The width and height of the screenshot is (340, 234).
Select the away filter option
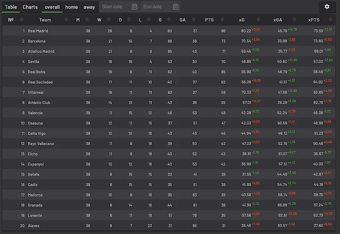coord(89,7)
